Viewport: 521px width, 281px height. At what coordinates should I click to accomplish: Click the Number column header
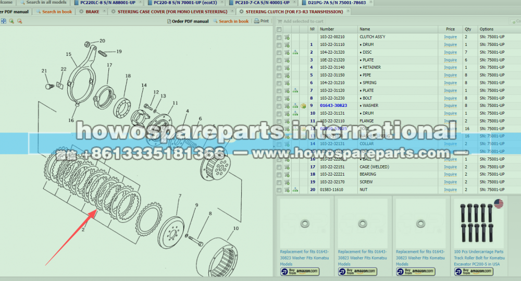click(x=327, y=30)
